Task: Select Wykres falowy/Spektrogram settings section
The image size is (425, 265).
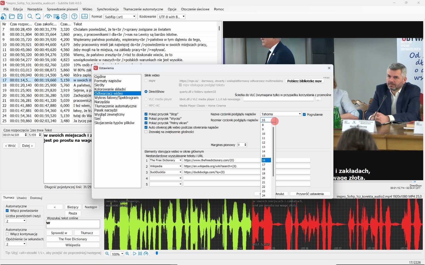Action: 116,98
